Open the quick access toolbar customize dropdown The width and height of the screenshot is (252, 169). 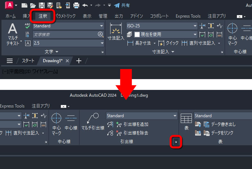109,5
